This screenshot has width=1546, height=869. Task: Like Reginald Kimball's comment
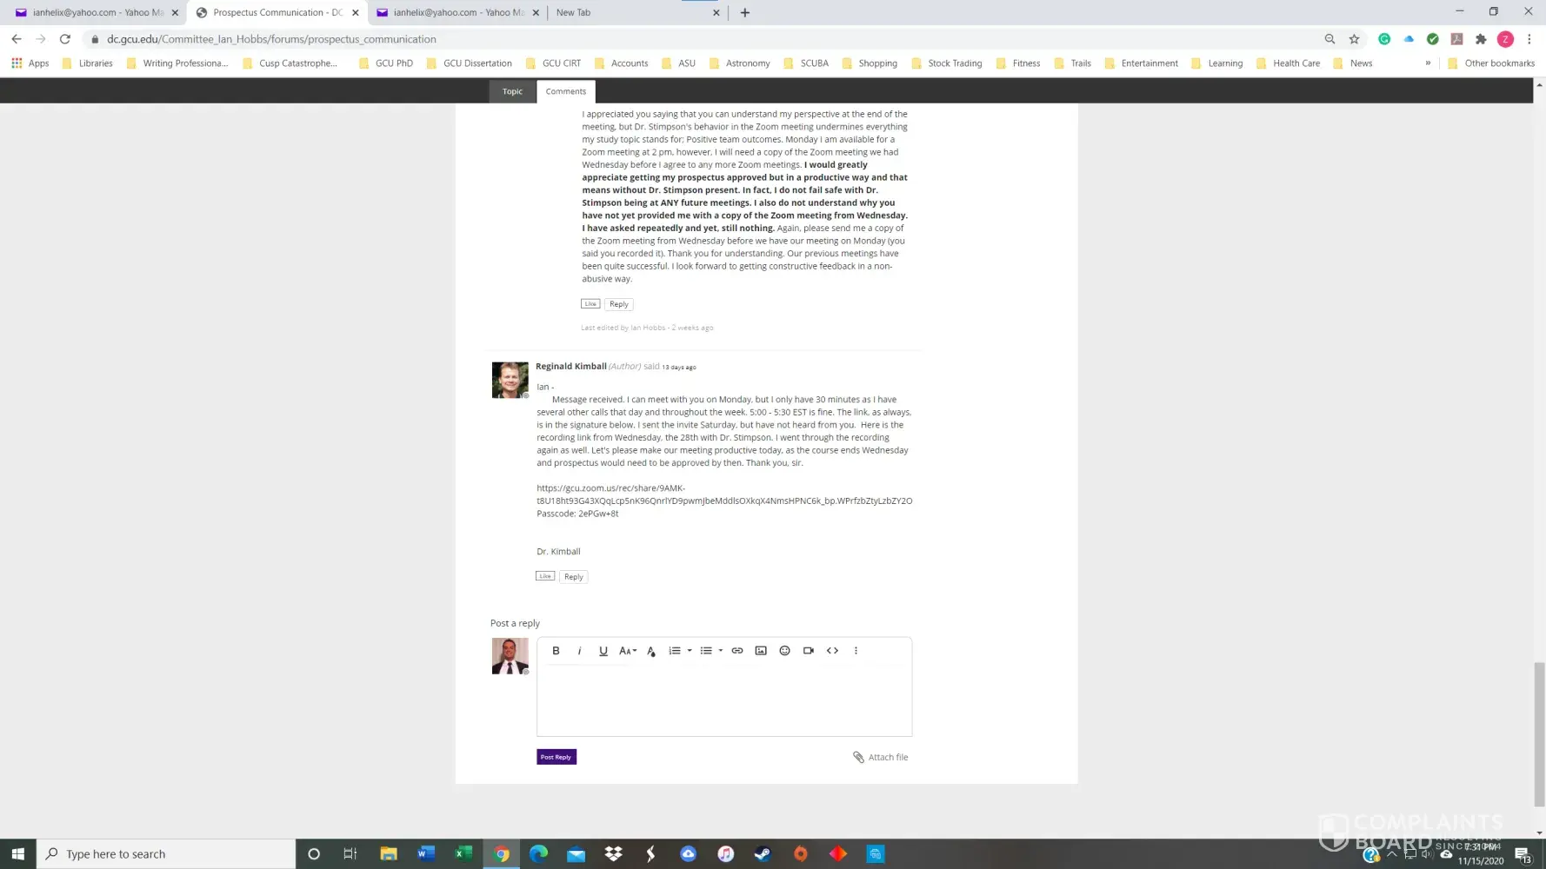point(545,576)
